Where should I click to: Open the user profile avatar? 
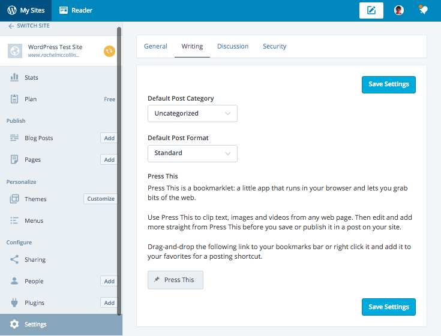coord(398,10)
